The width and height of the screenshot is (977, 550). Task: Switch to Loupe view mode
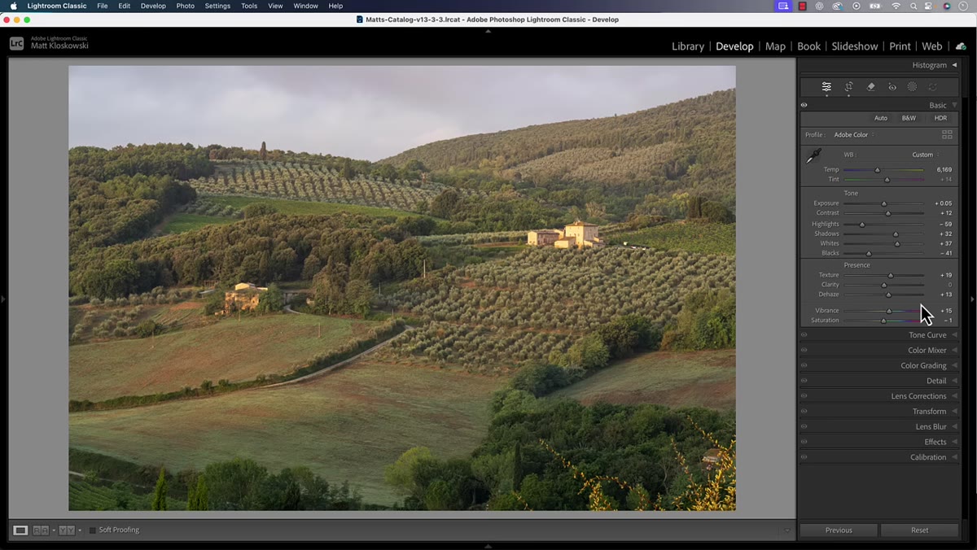pyautogui.click(x=20, y=530)
